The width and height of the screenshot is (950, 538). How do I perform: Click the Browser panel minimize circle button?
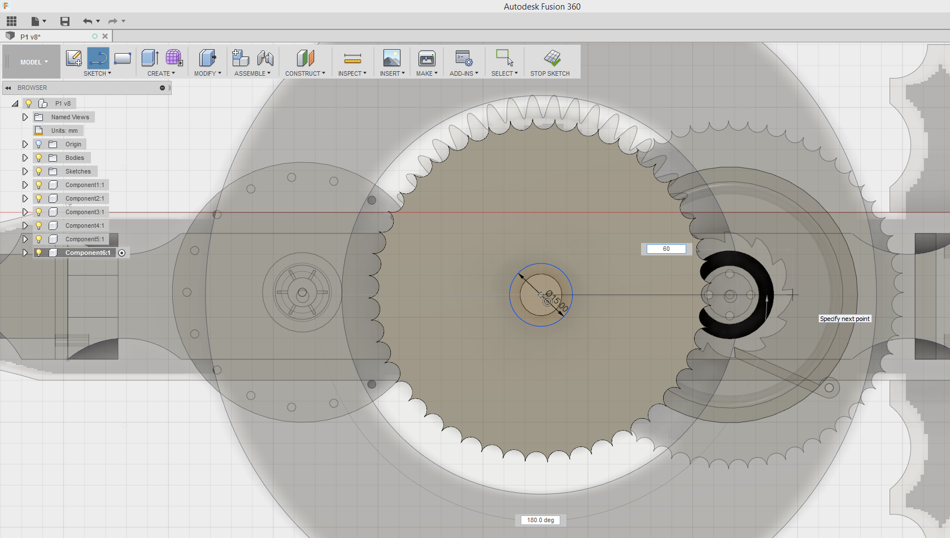click(x=162, y=88)
